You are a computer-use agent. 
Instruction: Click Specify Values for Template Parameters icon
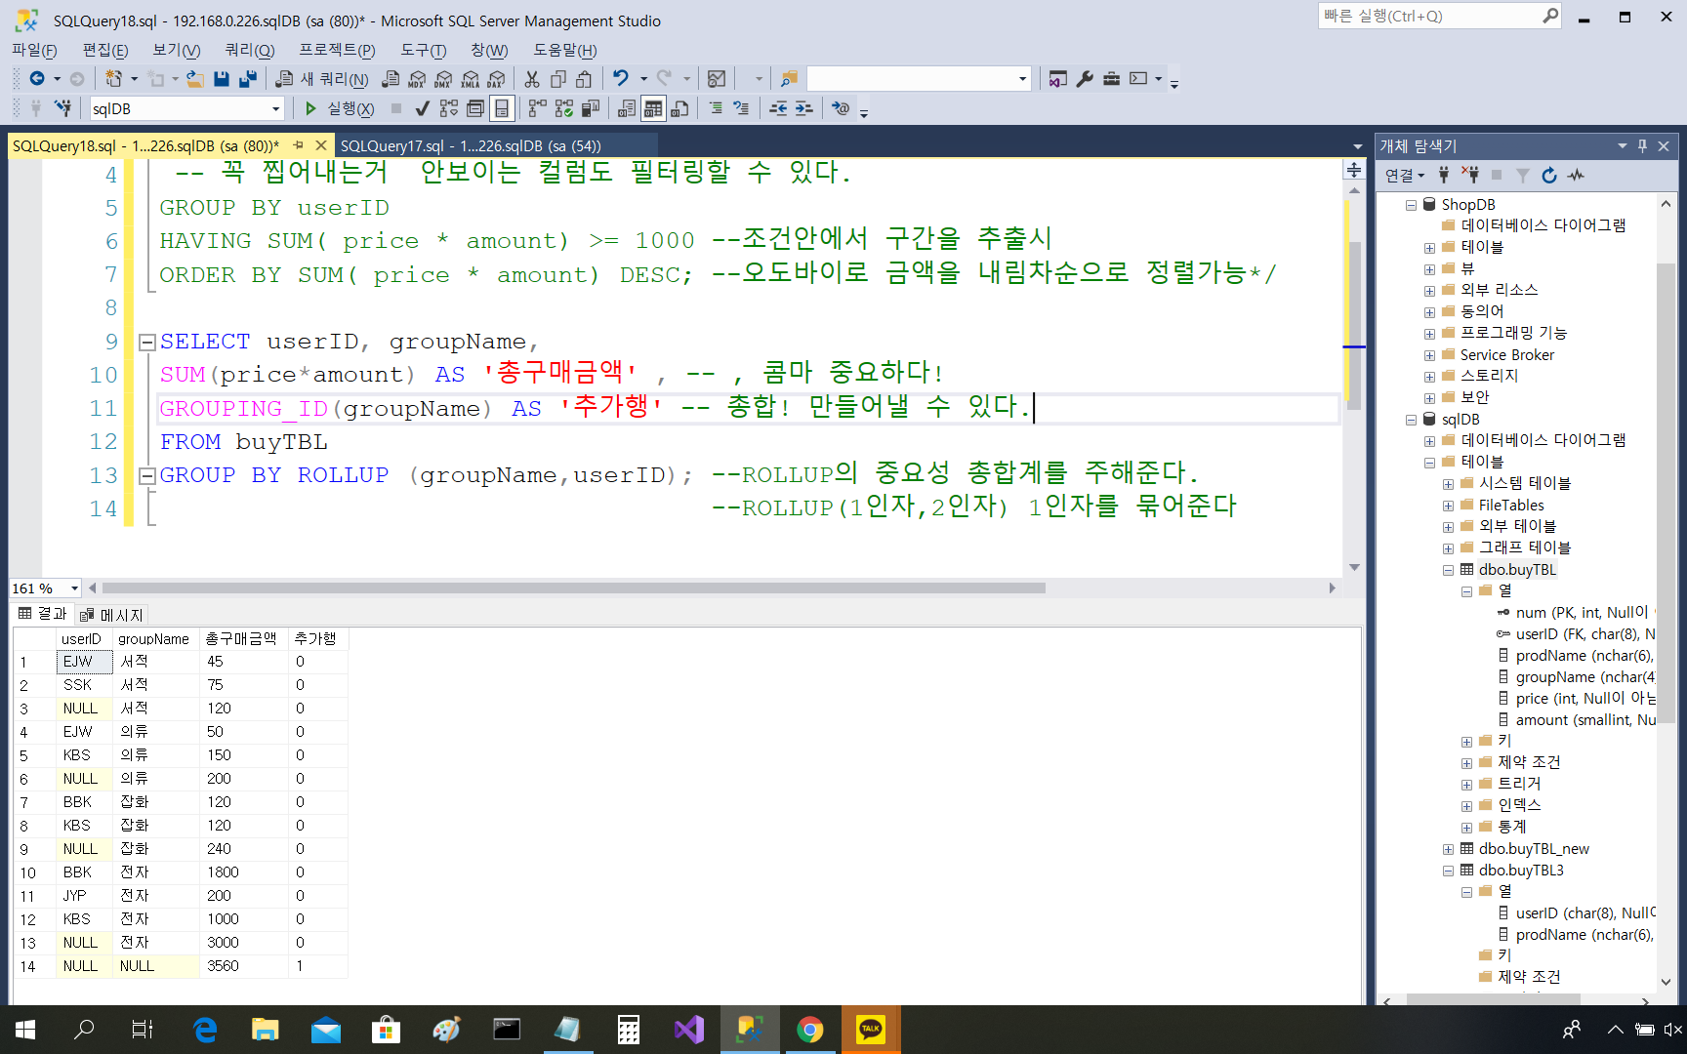[x=841, y=108]
